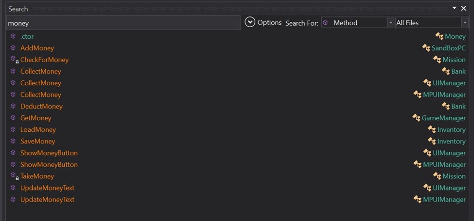
Task: Select UpdateMoneyText in the UIManager row
Action: click(x=47, y=188)
